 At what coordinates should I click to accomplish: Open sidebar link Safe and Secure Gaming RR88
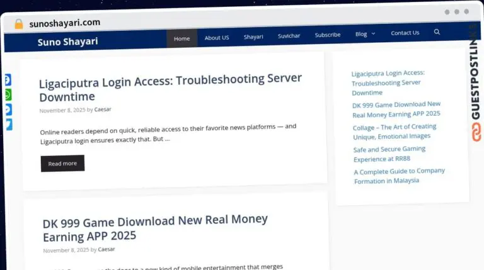(x=389, y=154)
